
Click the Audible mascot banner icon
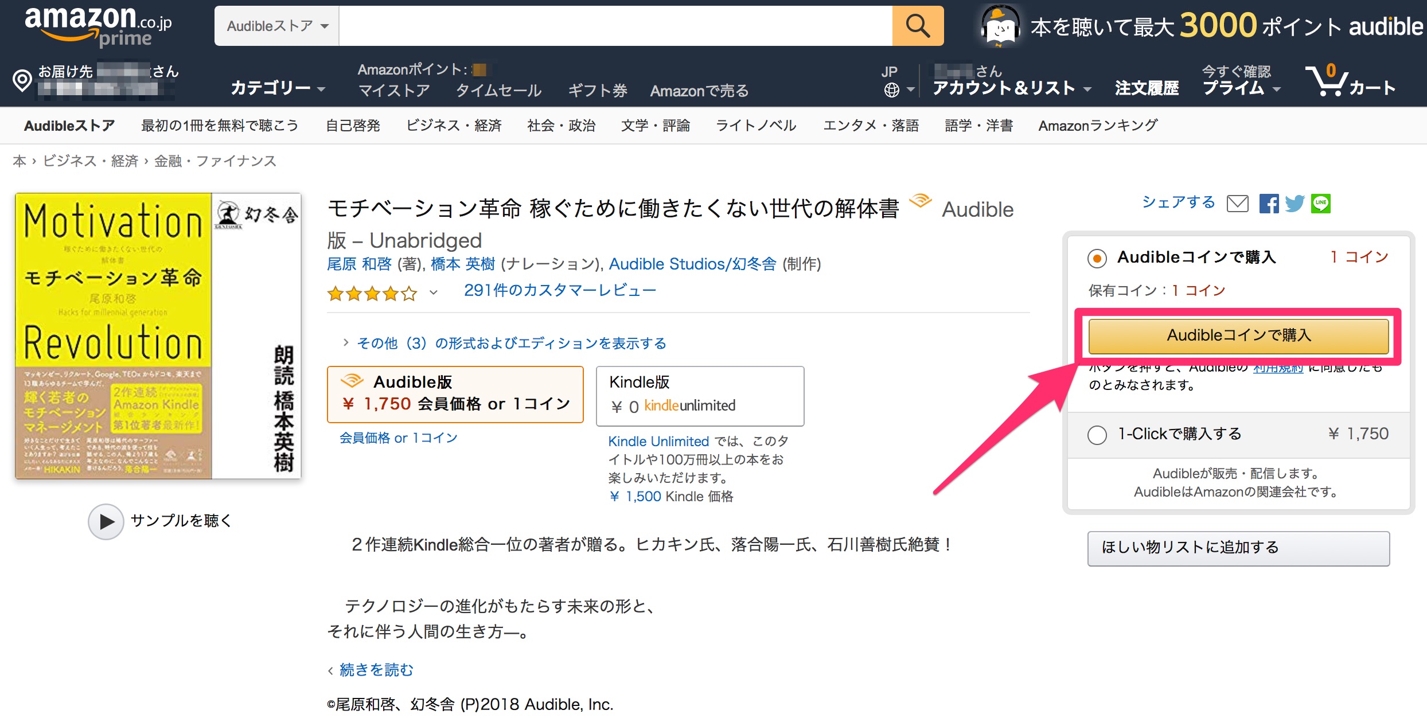coord(1000,26)
